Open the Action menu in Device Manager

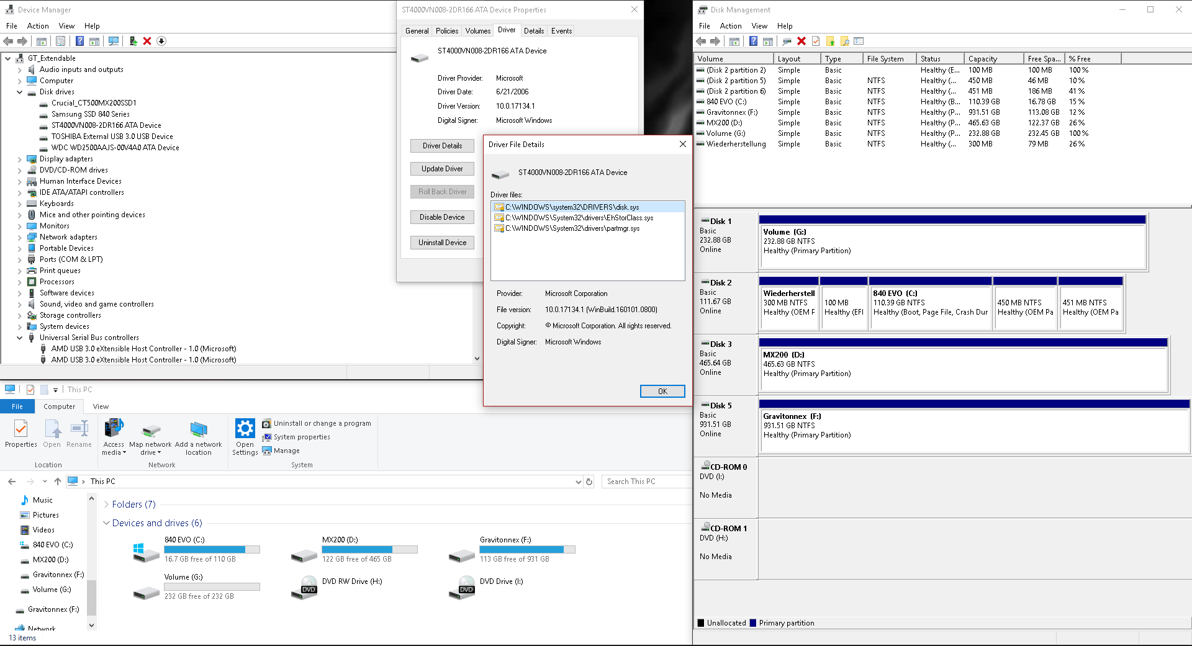click(38, 26)
